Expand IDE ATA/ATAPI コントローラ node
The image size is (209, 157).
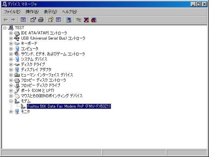tap(11, 33)
